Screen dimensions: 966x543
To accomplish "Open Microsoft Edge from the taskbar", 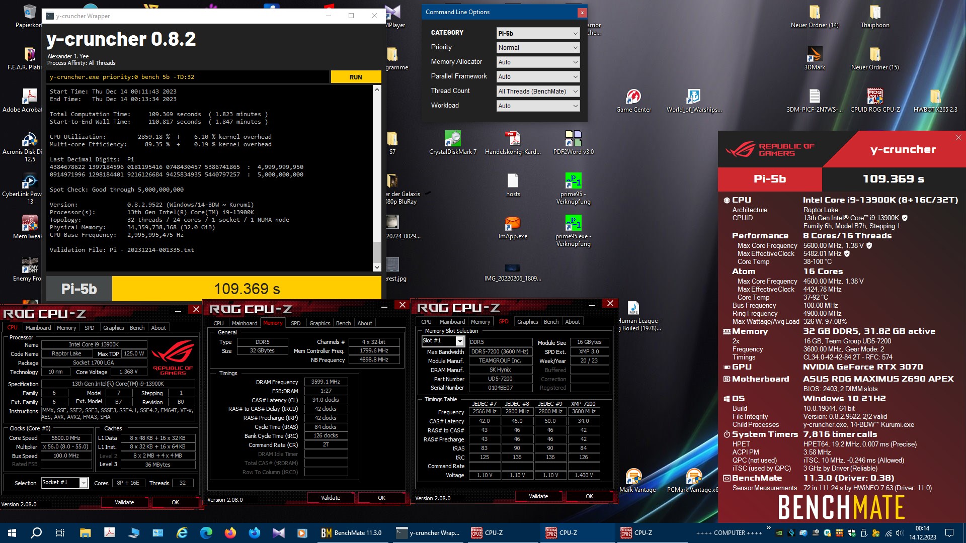I will click(x=206, y=533).
